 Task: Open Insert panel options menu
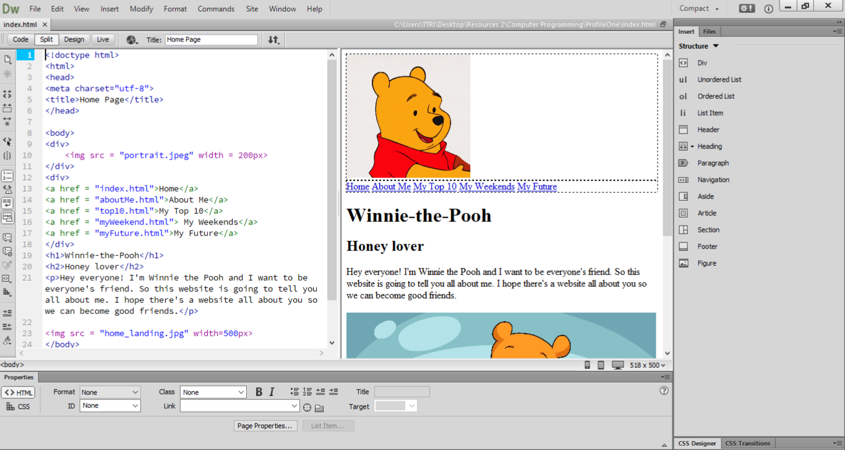pos(838,32)
